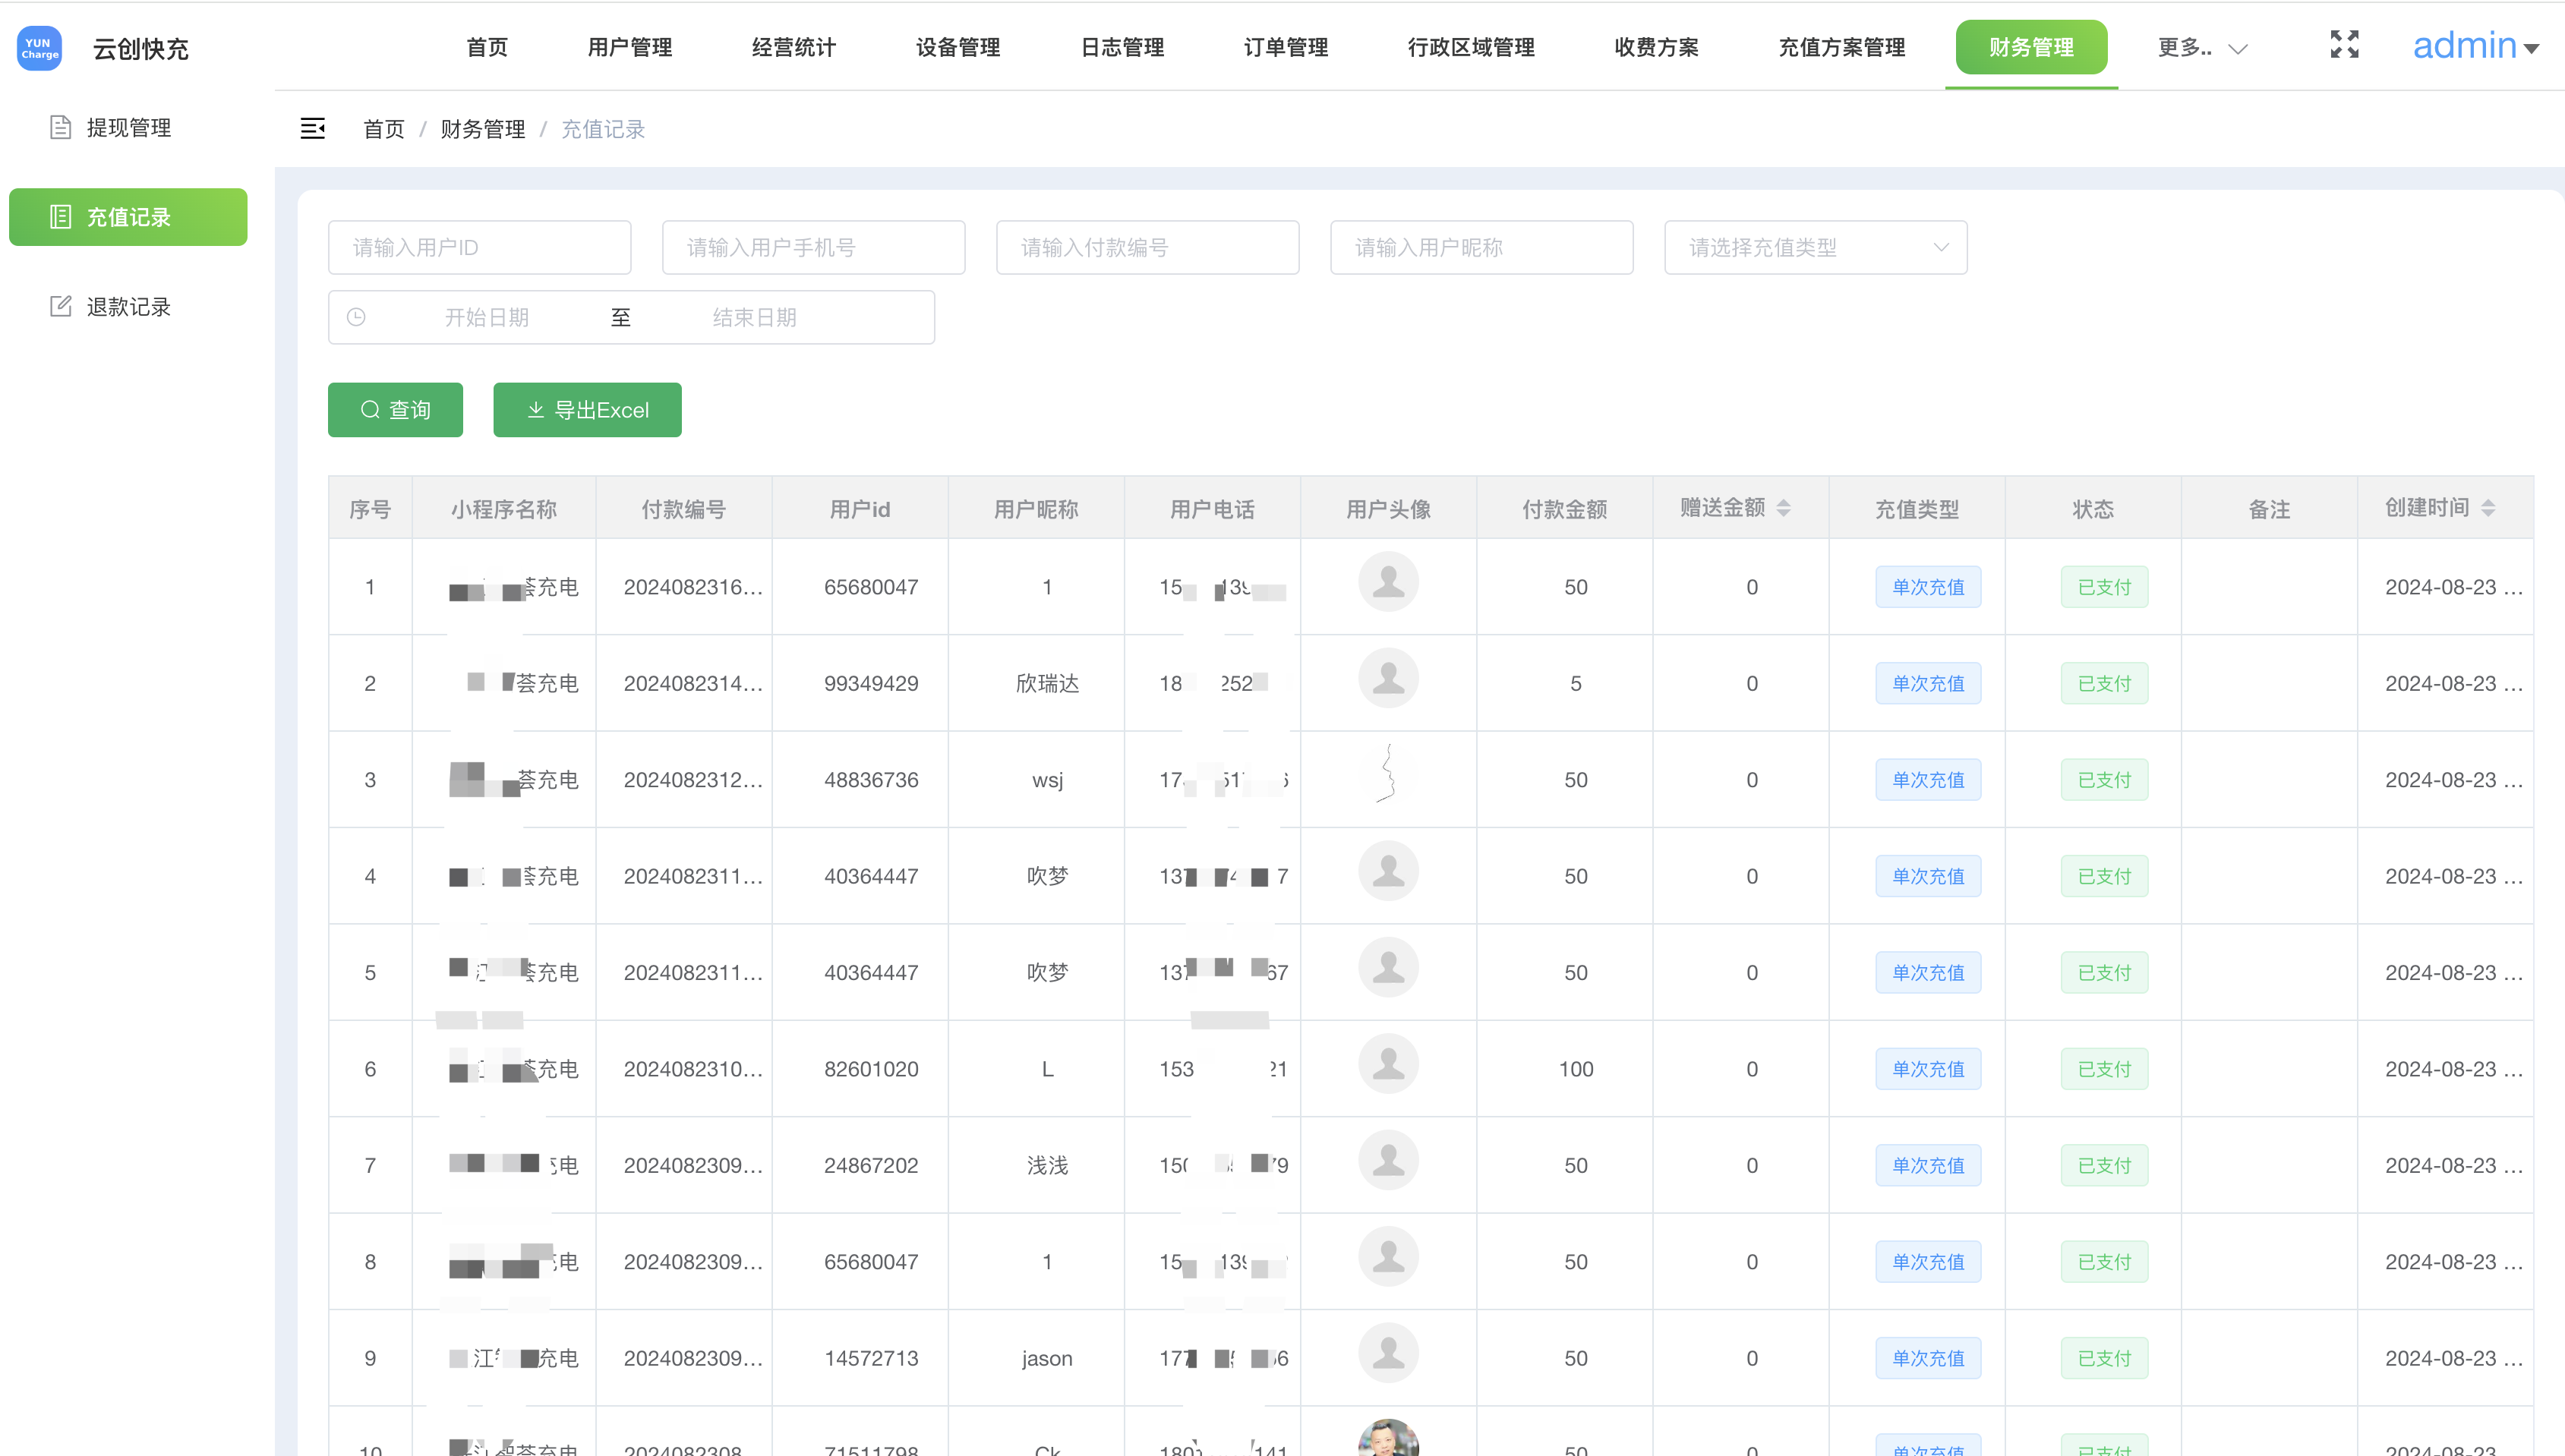Image resolution: width=2565 pixels, height=1456 pixels.
Task: Open 行政区域管理 tab
Action: pos(1471,48)
